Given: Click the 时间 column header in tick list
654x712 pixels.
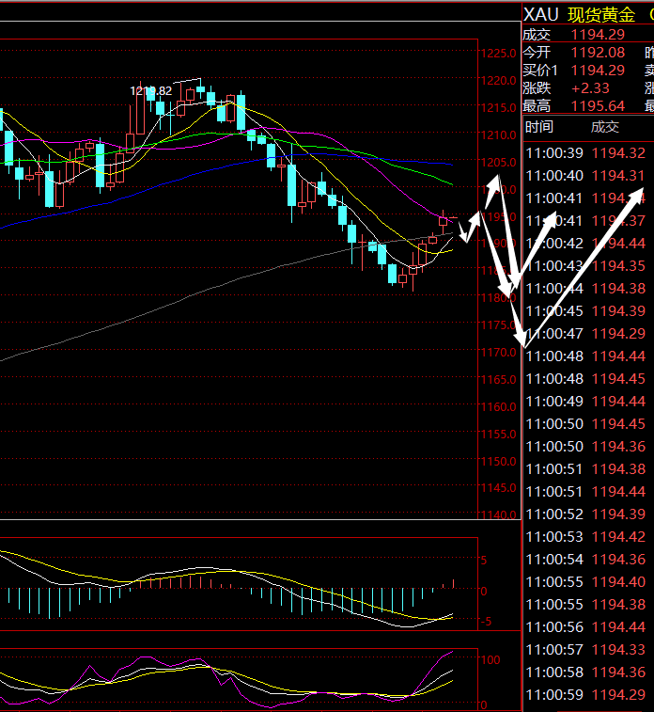Looking at the screenshot, I should point(538,127).
